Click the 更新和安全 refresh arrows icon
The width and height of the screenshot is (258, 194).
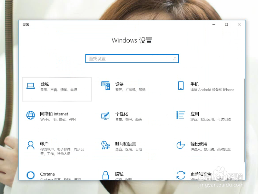pos(181,175)
